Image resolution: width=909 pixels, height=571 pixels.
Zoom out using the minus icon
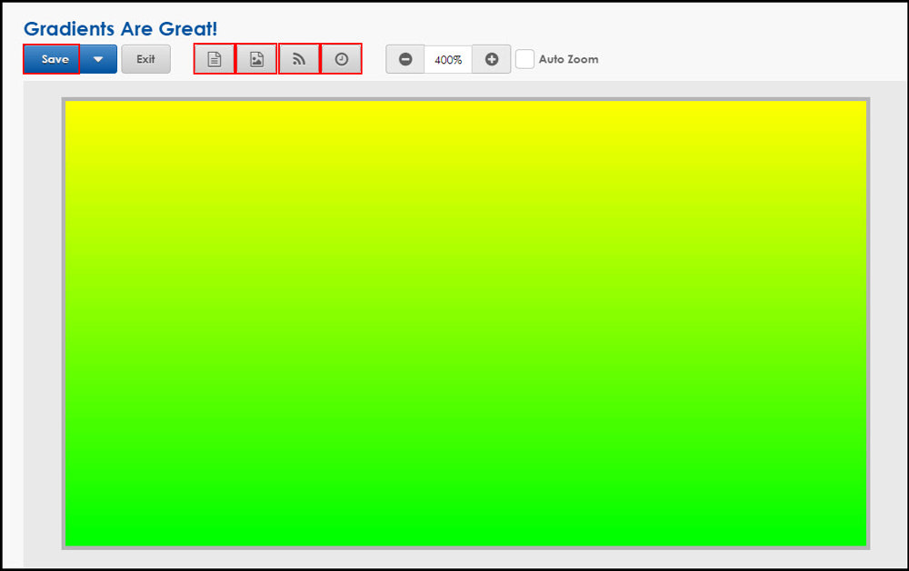[x=405, y=58]
